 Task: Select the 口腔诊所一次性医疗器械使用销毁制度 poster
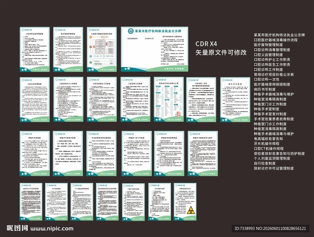(201, 100)
